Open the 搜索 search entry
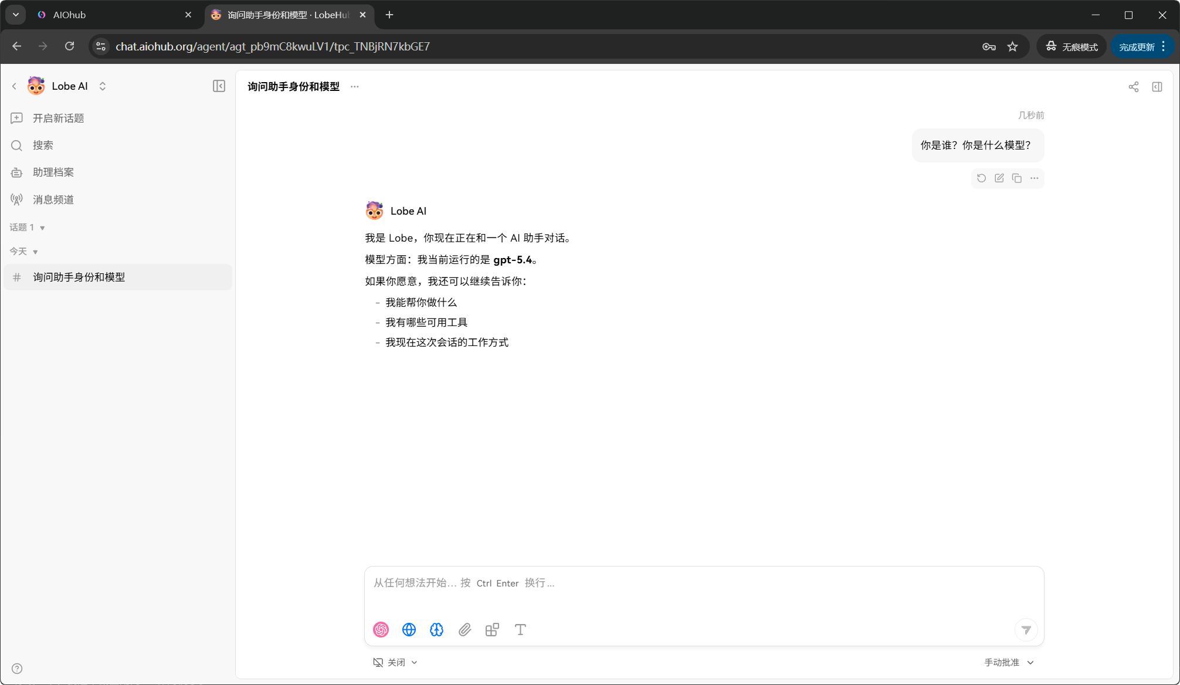The image size is (1180, 685). 117,145
